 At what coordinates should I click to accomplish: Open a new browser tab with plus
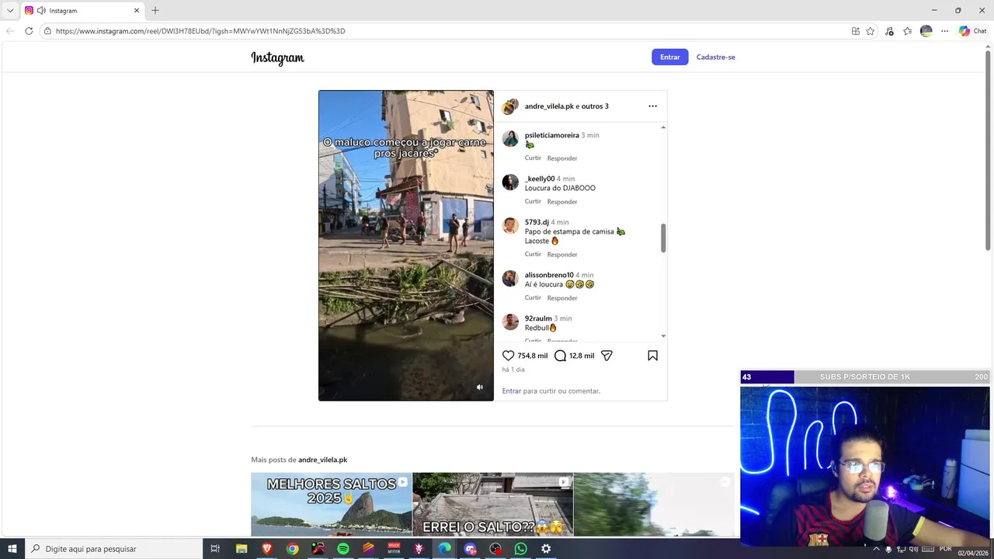pyautogui.click(x=155, y=11)
